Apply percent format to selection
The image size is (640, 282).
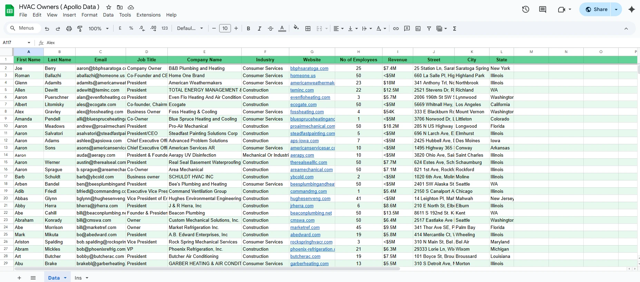click(x=131, y=28)
